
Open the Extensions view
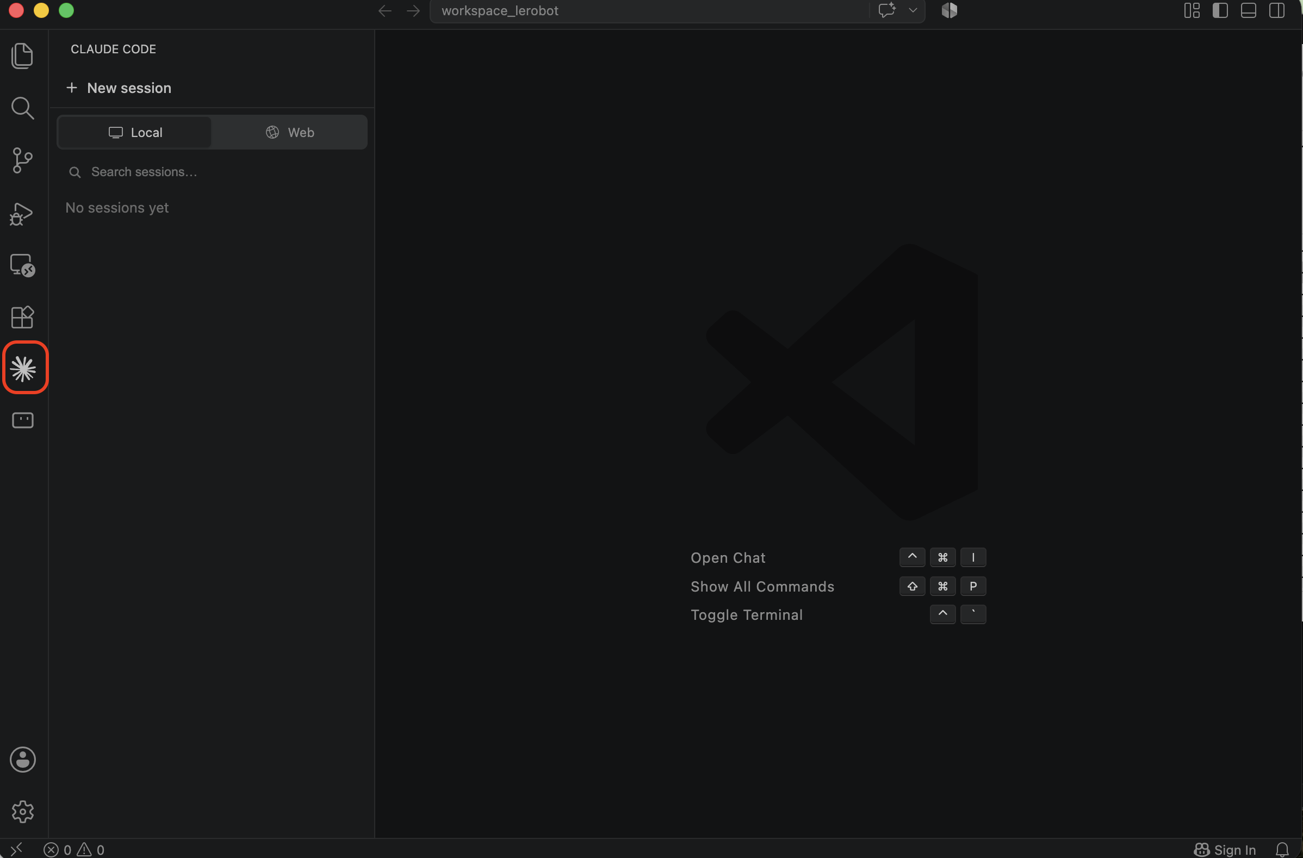coord(22,317)
